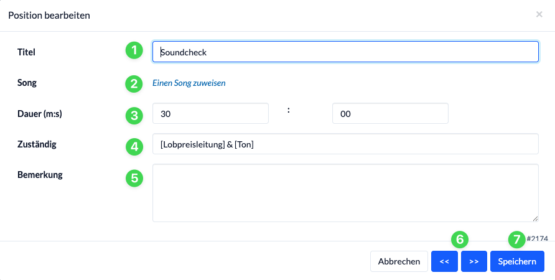
Task: Cancel with the Abbrechen button
Action: (399, 261)
